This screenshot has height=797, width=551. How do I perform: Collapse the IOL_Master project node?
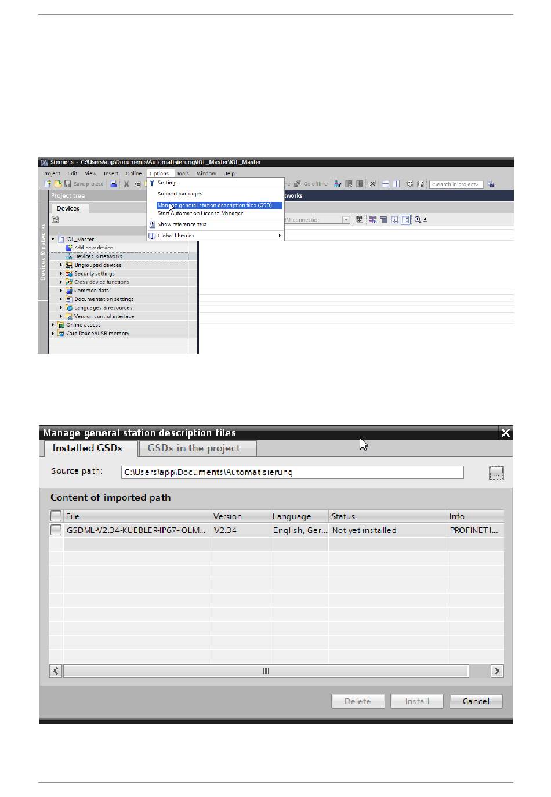click(x=53, y=239)
